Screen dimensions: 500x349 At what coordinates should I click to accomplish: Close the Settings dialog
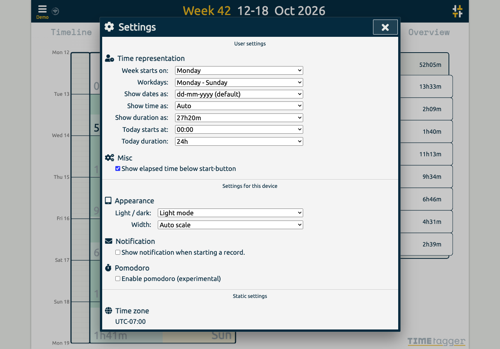pos(385,27)
